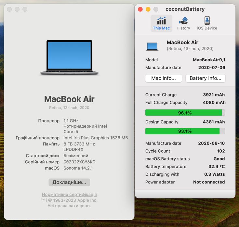Click the Sonoma 14.2.1 macOS version

pyautogui.click(x=78, y=168)
